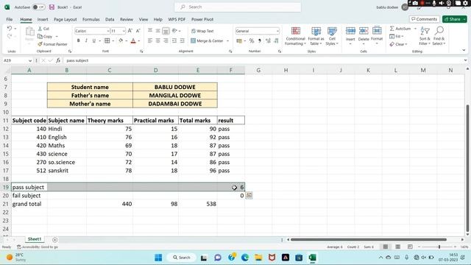Align text right
Viewport: 471px width, 265px height.
click(x=166, y=40)
